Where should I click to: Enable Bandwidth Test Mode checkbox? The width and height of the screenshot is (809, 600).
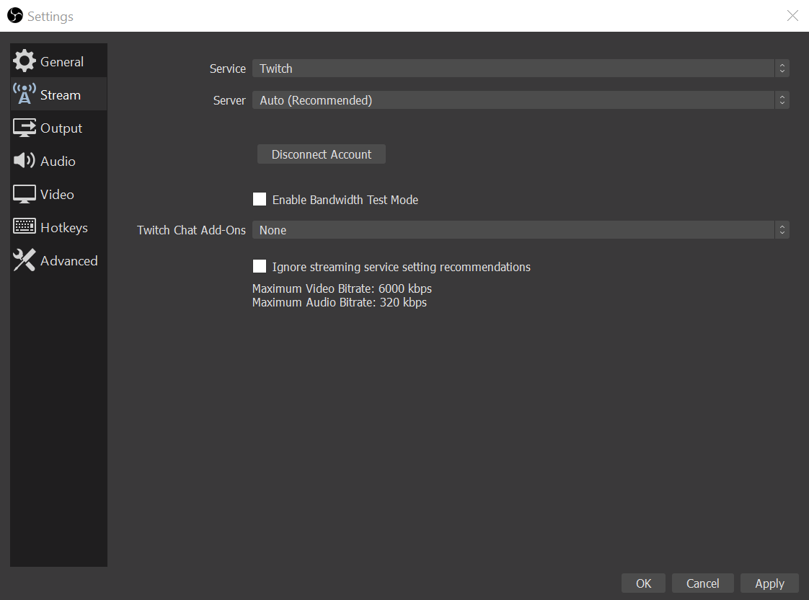point(260,200)
